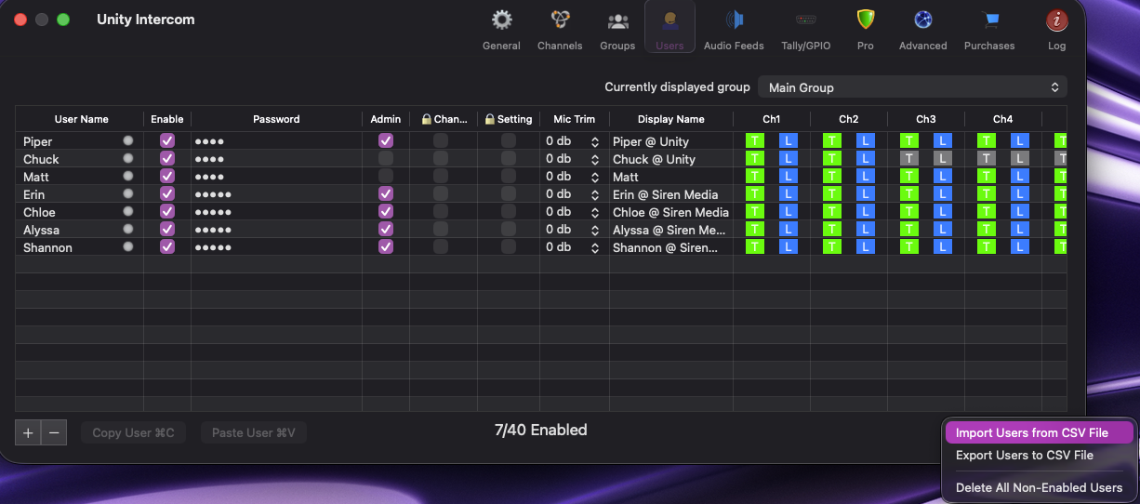Click the Matt display name cell
1140x504 pixels.
coord(670,177)
